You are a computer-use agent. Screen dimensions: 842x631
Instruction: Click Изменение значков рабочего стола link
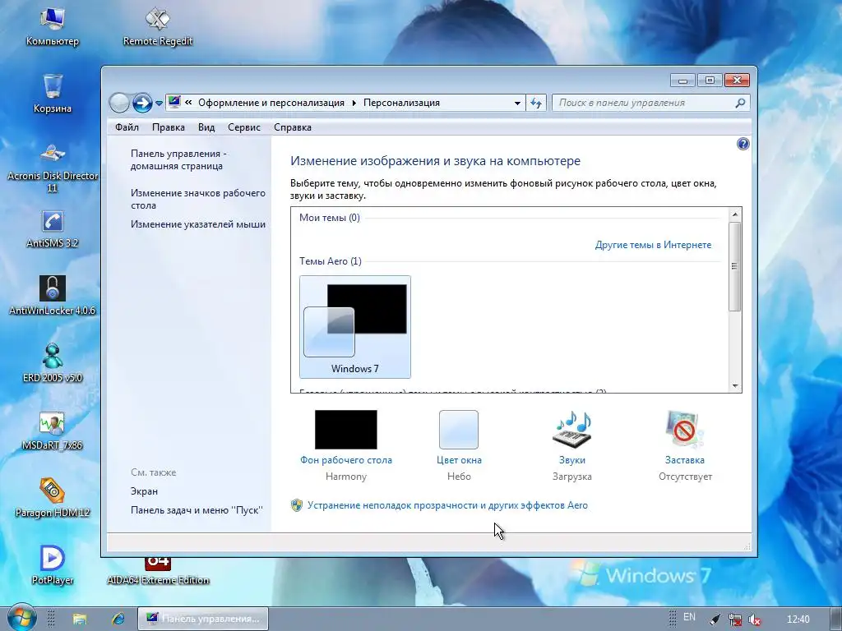198,199
